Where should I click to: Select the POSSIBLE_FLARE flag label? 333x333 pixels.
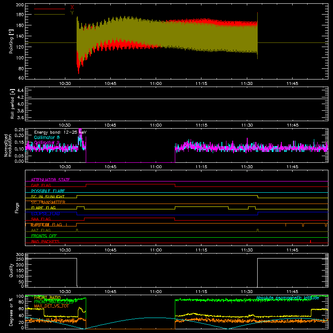point(48,191)
